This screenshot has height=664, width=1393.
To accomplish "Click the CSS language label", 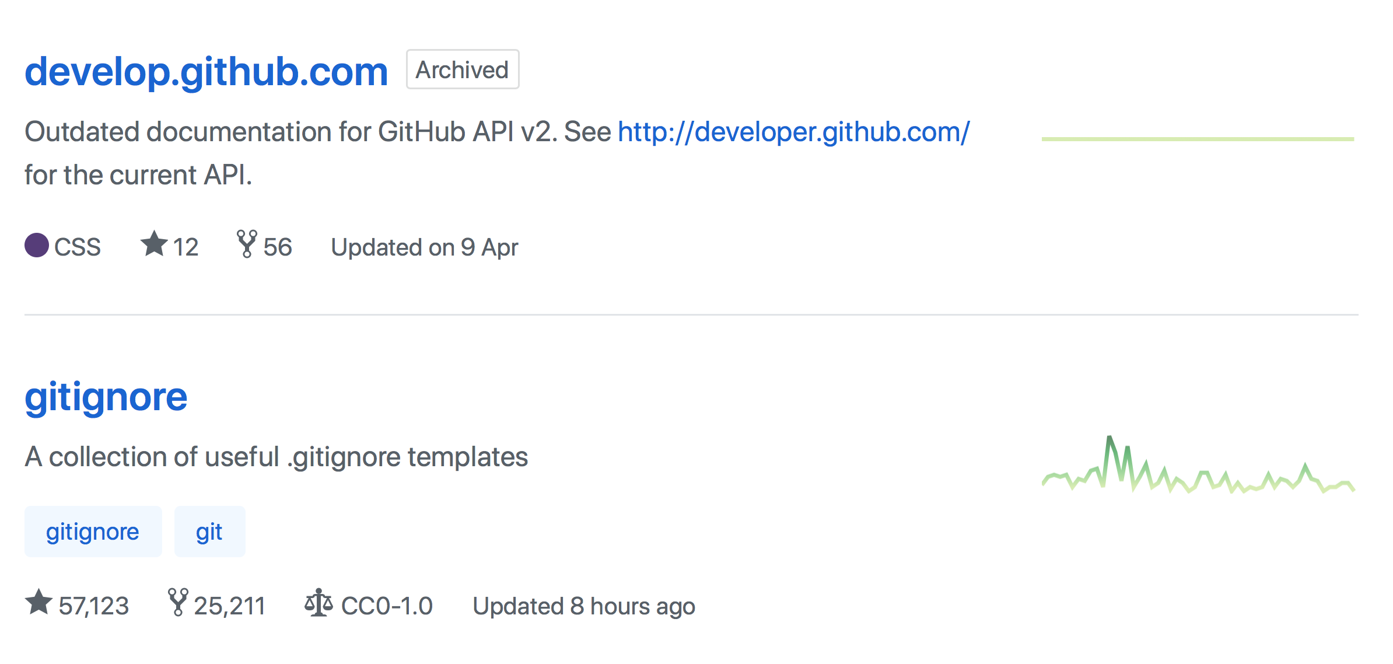I will pos(78,247).
